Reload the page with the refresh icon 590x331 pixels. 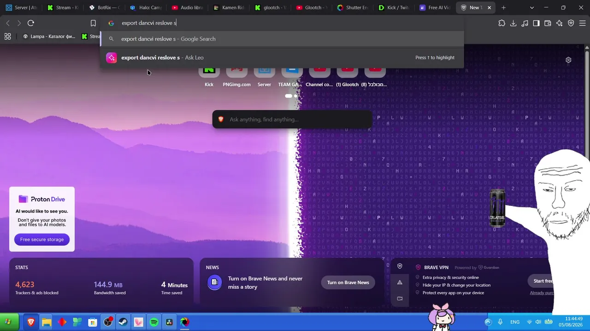pyautogui.click(x=31, y=23)
